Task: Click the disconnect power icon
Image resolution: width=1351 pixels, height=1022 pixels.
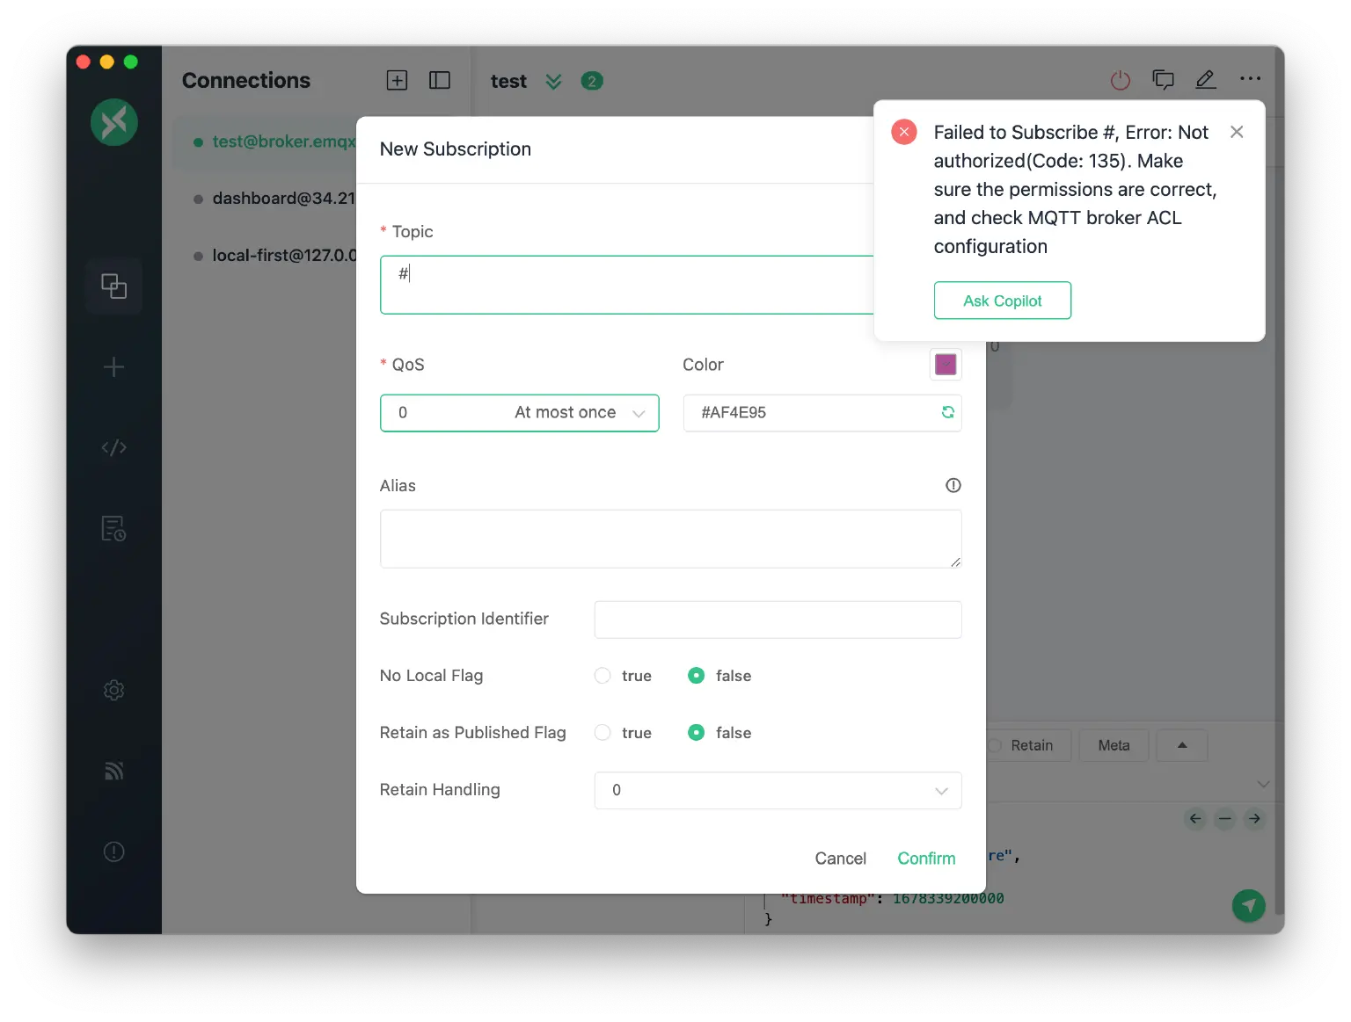Action: click(x=1120, y=81)
